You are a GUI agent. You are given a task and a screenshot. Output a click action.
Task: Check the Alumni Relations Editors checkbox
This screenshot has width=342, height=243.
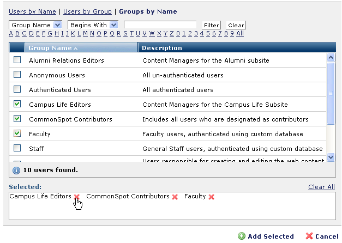coord(17,60)
